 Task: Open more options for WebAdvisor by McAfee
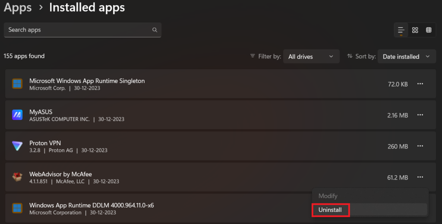[x=420, y=177]
